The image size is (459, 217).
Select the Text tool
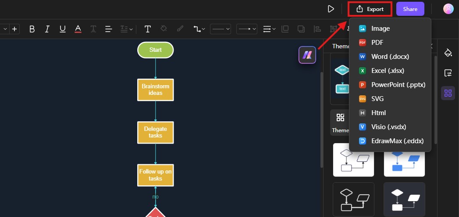pyautogui.click(x=148, y=29)
